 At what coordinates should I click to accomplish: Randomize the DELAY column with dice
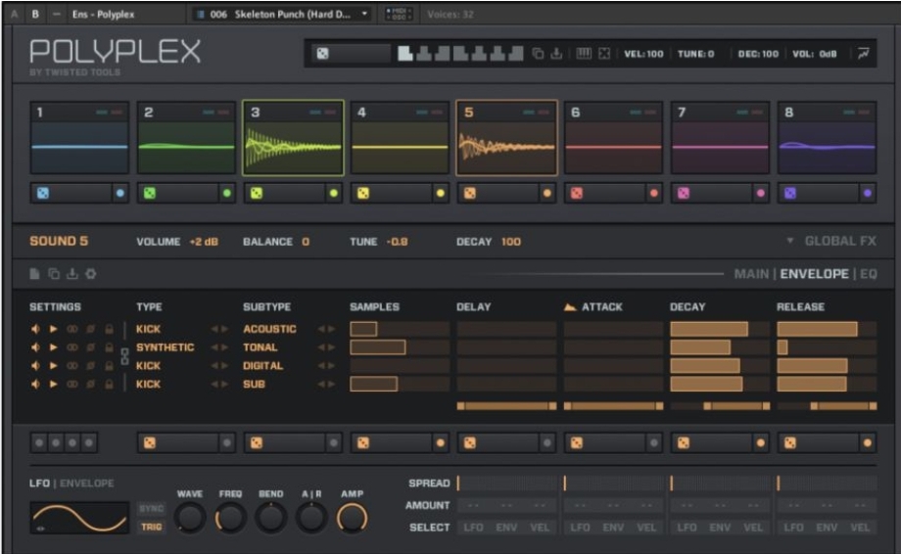tap(470, 442)
